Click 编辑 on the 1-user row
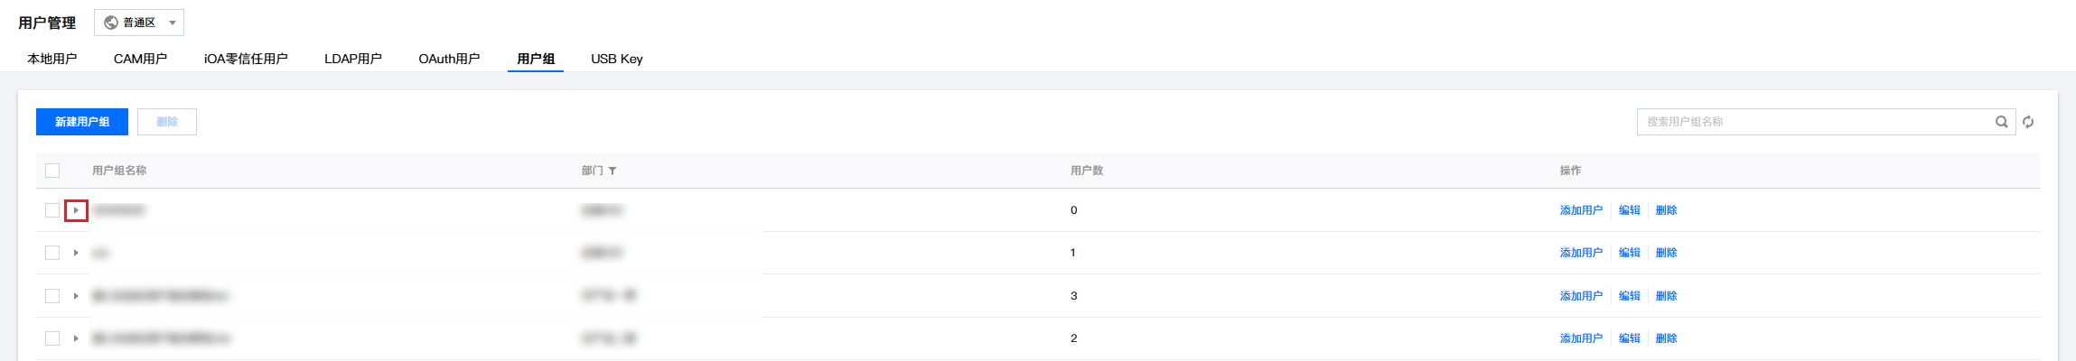Viewport: 2076px width, 361px height. [x=1630, y=253]
